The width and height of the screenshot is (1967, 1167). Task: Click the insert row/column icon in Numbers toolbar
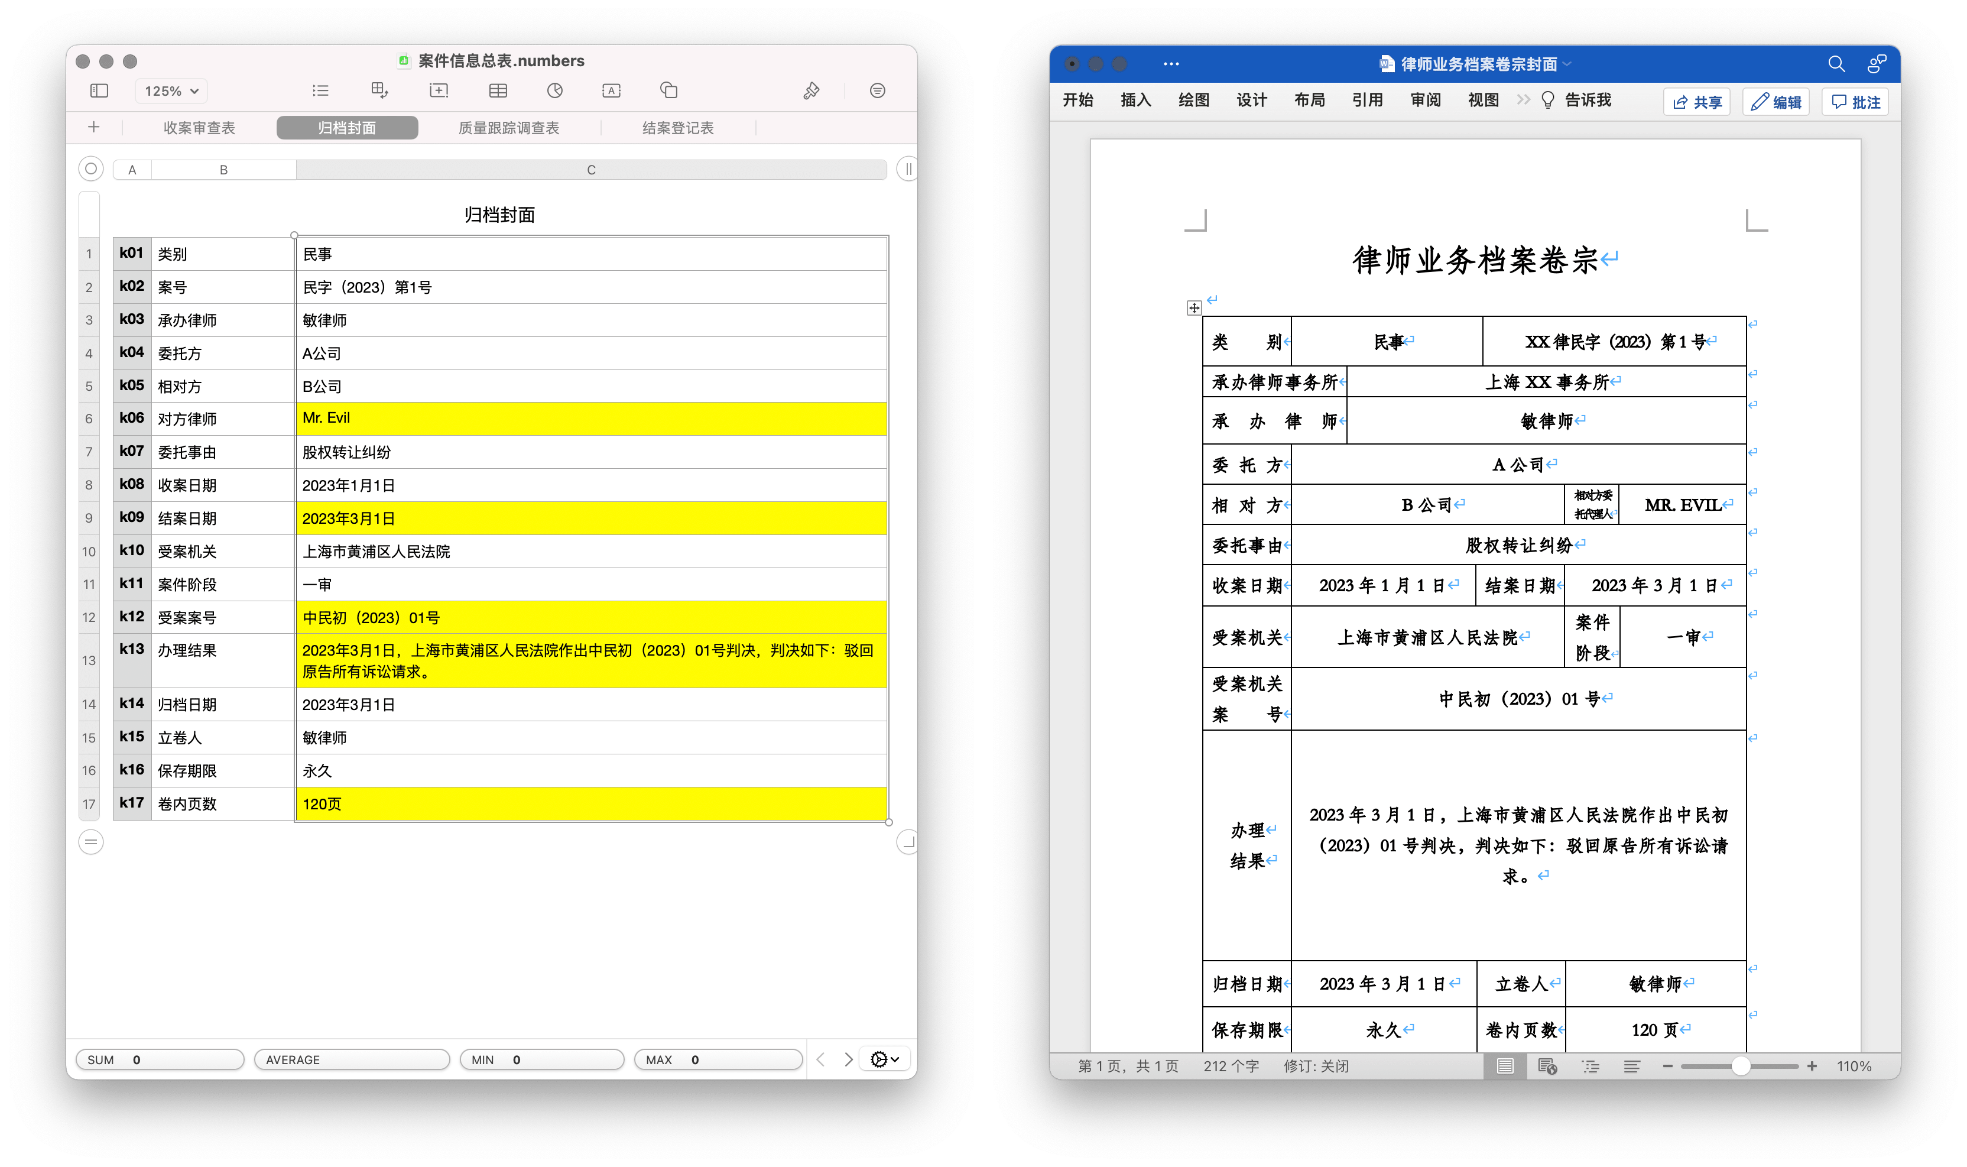[439, 90]
